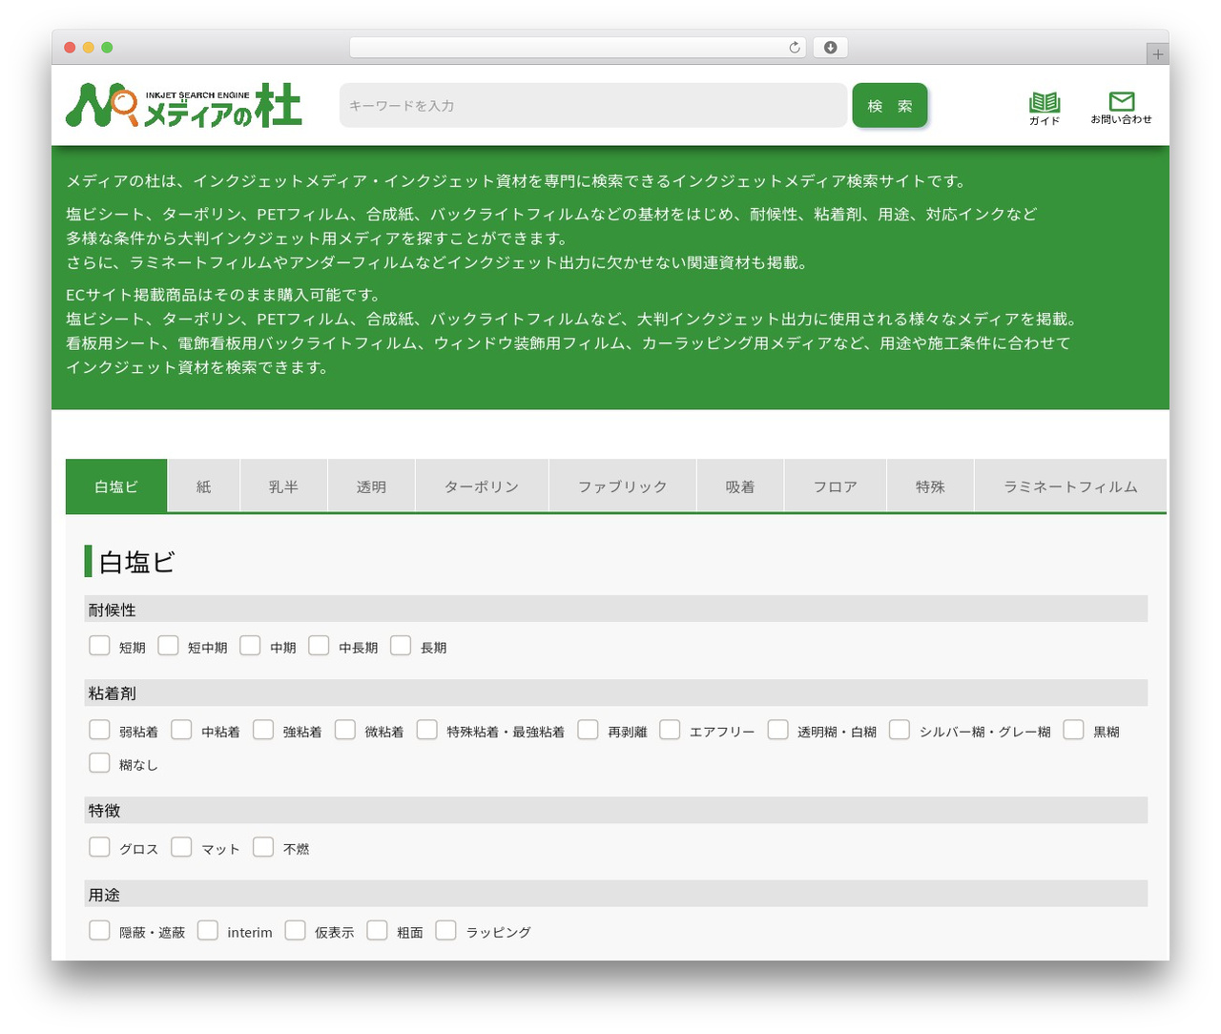Viewport: 1221px width, 1034px height.
Task: Enable the 中長期 checkbox
Action: tap(319, 646)
